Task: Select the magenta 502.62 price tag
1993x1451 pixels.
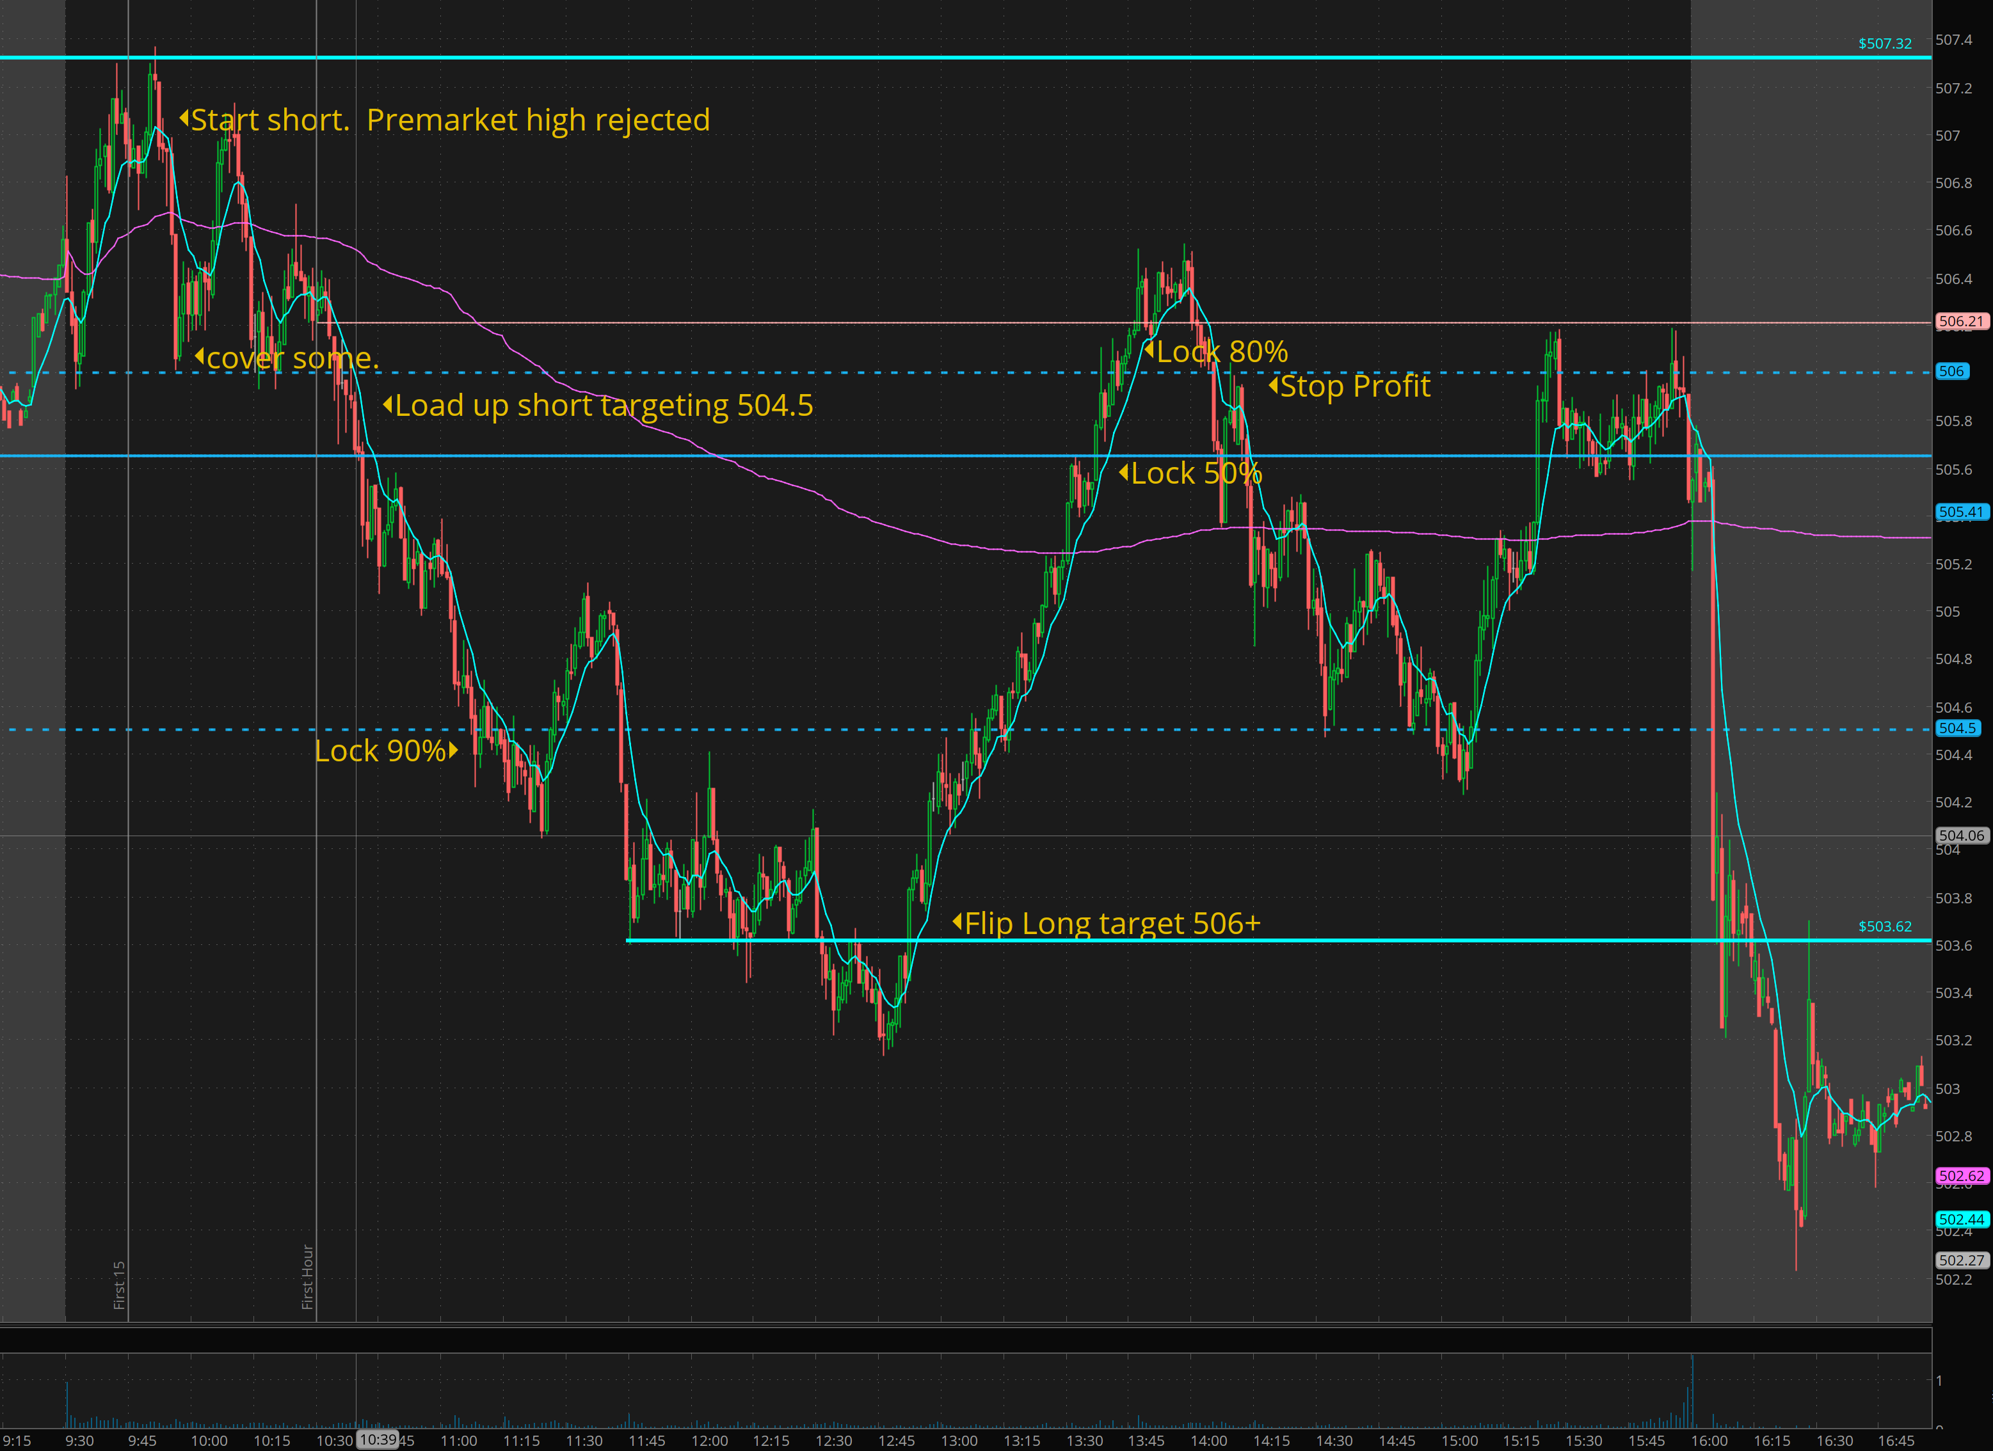Action: click(1962, 1175)
